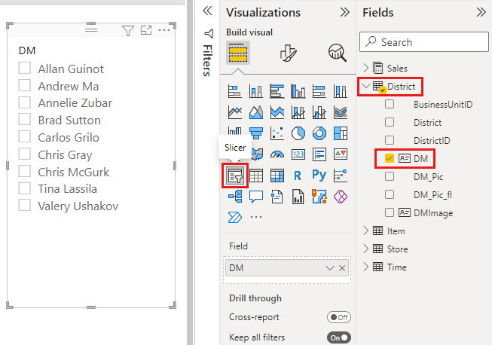Insert a Card visual

pyautogui.click(x=298, y=154)
